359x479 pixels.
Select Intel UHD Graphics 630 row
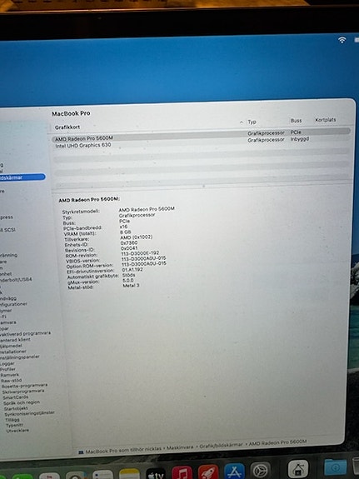pos(201,142)
